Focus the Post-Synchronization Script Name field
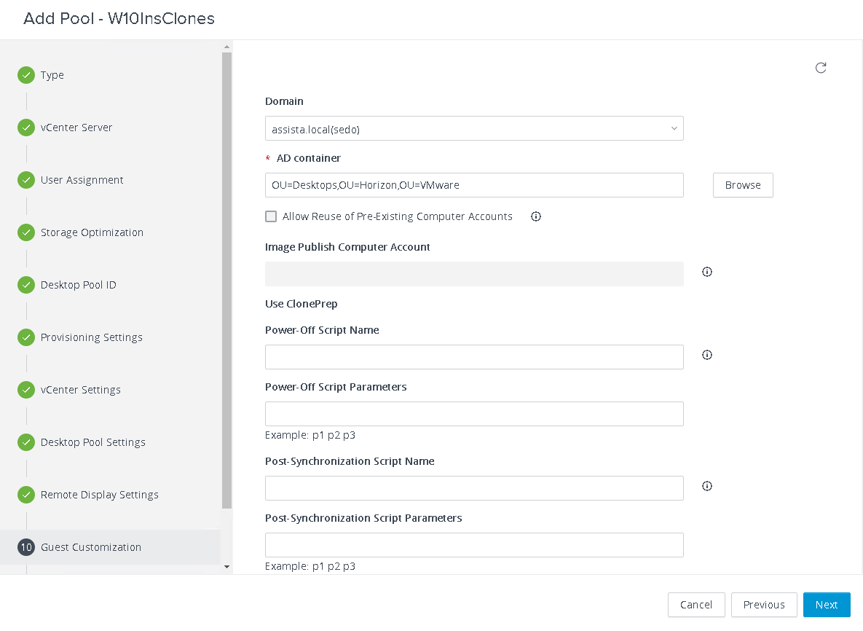This screenshot has height=631, width=863. pyautogui.click(x=474, y=488)
